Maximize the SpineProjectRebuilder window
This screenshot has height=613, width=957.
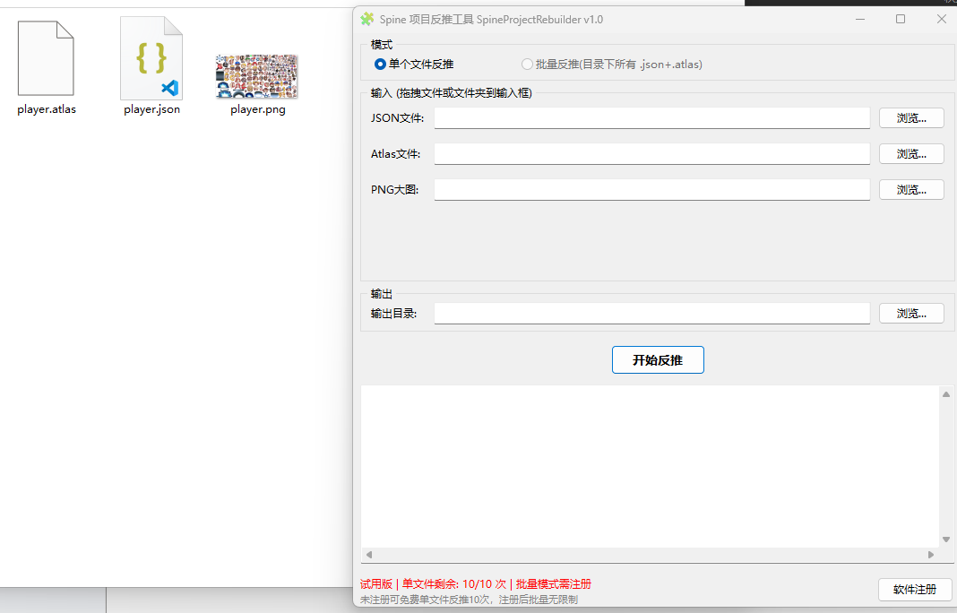coord(901,19)
